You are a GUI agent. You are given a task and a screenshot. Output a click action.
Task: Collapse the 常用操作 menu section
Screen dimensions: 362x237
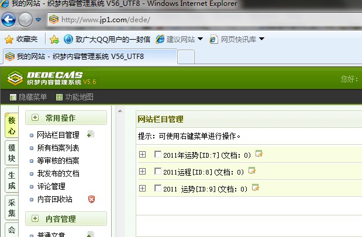tap(35, 118)
